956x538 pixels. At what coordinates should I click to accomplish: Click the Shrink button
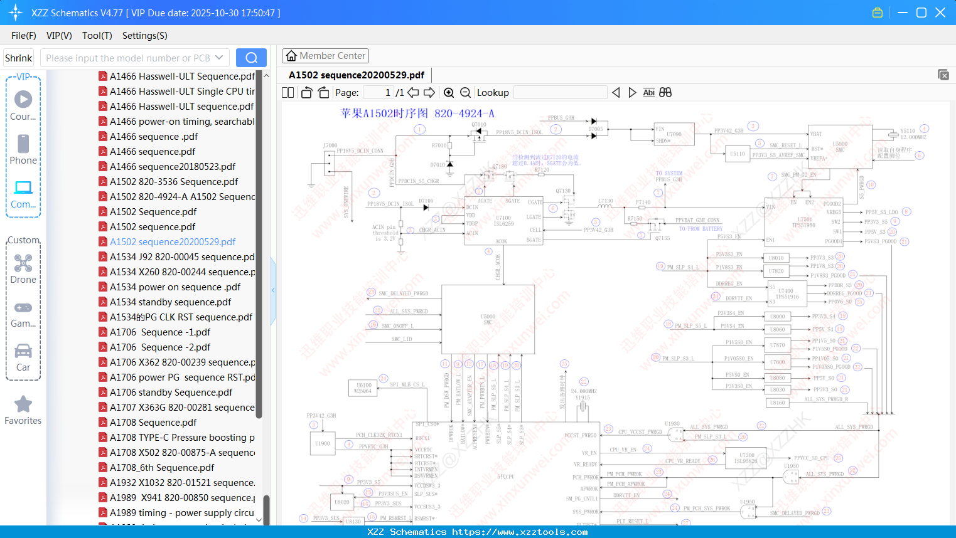point(19,58)
